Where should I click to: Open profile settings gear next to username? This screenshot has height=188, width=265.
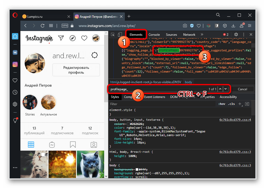point(94,55)
